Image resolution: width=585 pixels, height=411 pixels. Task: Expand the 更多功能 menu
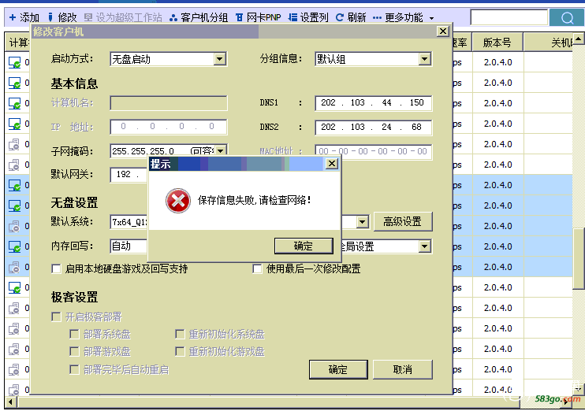pos(404,17)
